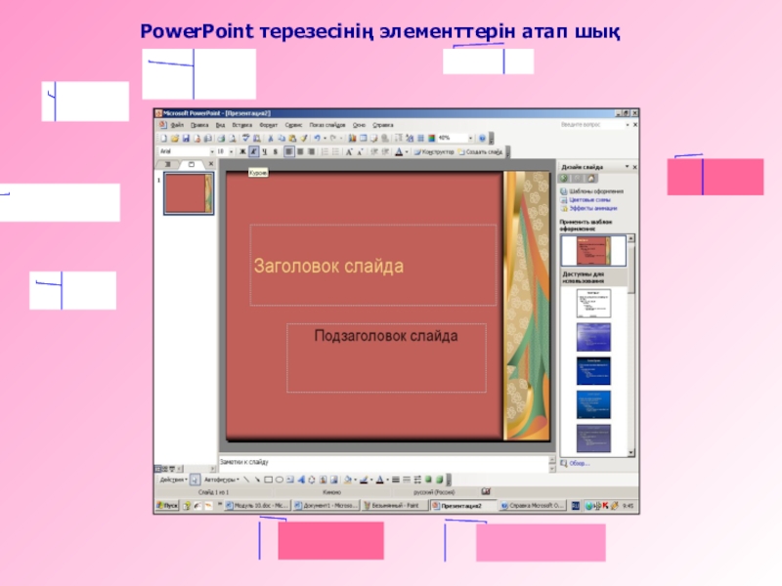Open the Вставка menu
The image size is (782, 586).
[x=241, y=125]
